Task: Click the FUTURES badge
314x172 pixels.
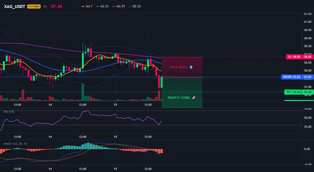Action: pyautogui.click(x=34, y=6)
